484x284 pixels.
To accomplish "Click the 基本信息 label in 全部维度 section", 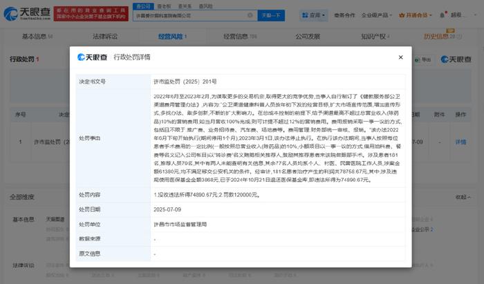I will point(23,220).
